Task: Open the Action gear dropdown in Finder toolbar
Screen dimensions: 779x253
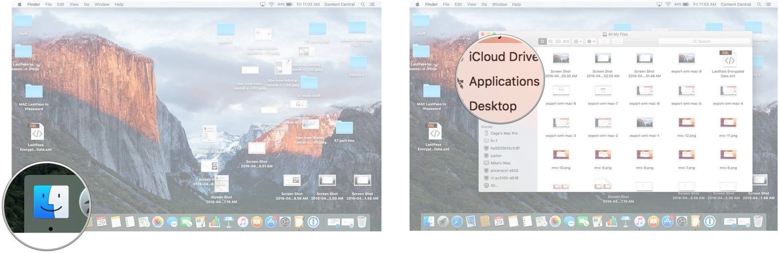Action: coord(591,42)
